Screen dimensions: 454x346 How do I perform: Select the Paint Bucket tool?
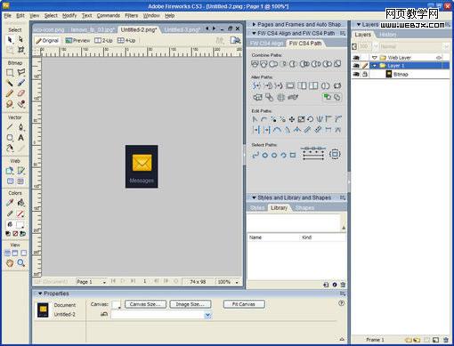point(20,203)
